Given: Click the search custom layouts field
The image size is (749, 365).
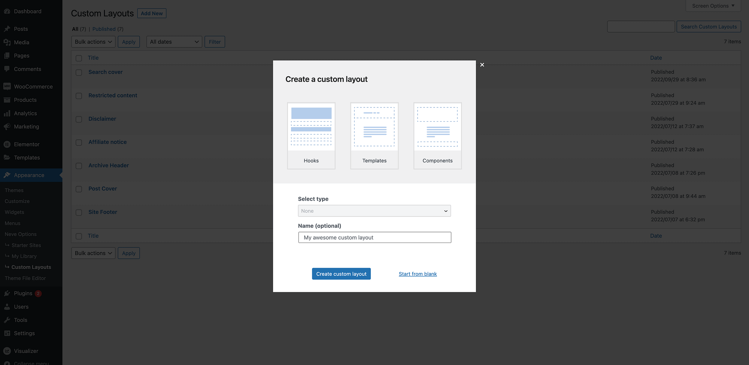Looking at the screenshot, I should 641,27.
